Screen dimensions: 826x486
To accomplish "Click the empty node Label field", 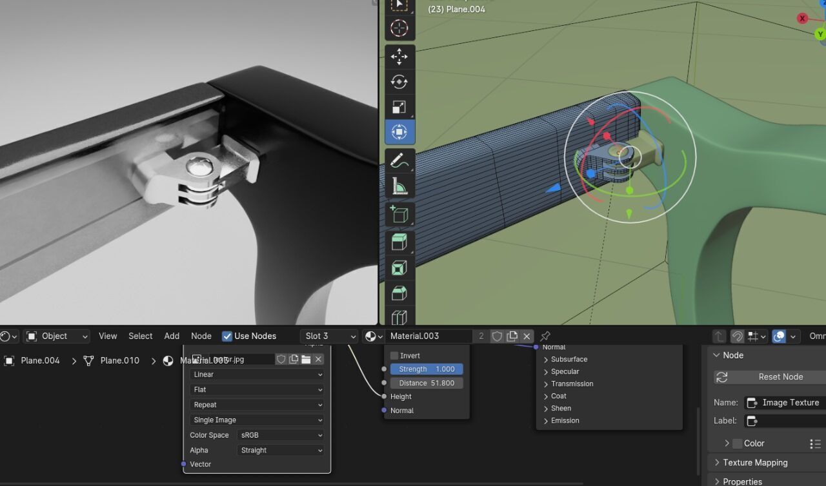I will click(x=785, y=421).
